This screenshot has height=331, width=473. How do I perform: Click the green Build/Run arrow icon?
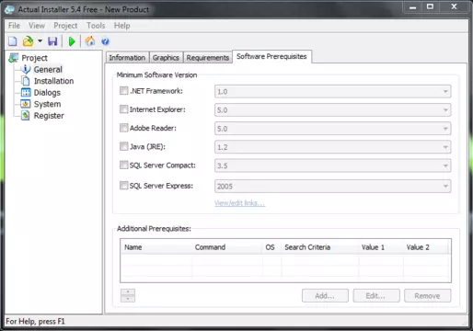[x=72, y=41]
